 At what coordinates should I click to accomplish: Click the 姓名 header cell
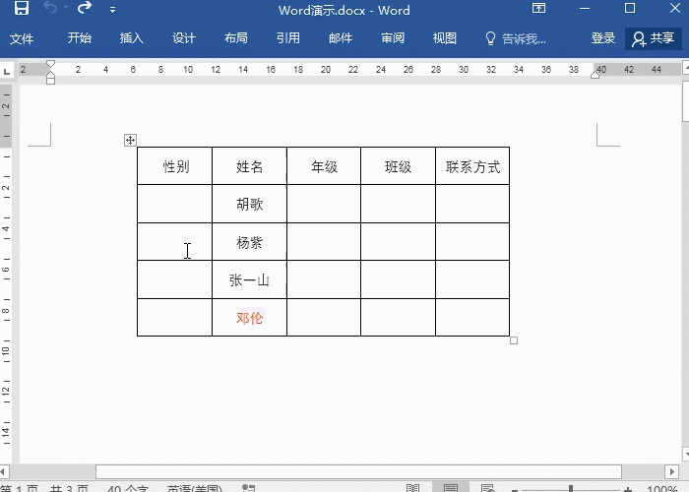(249, 166)
